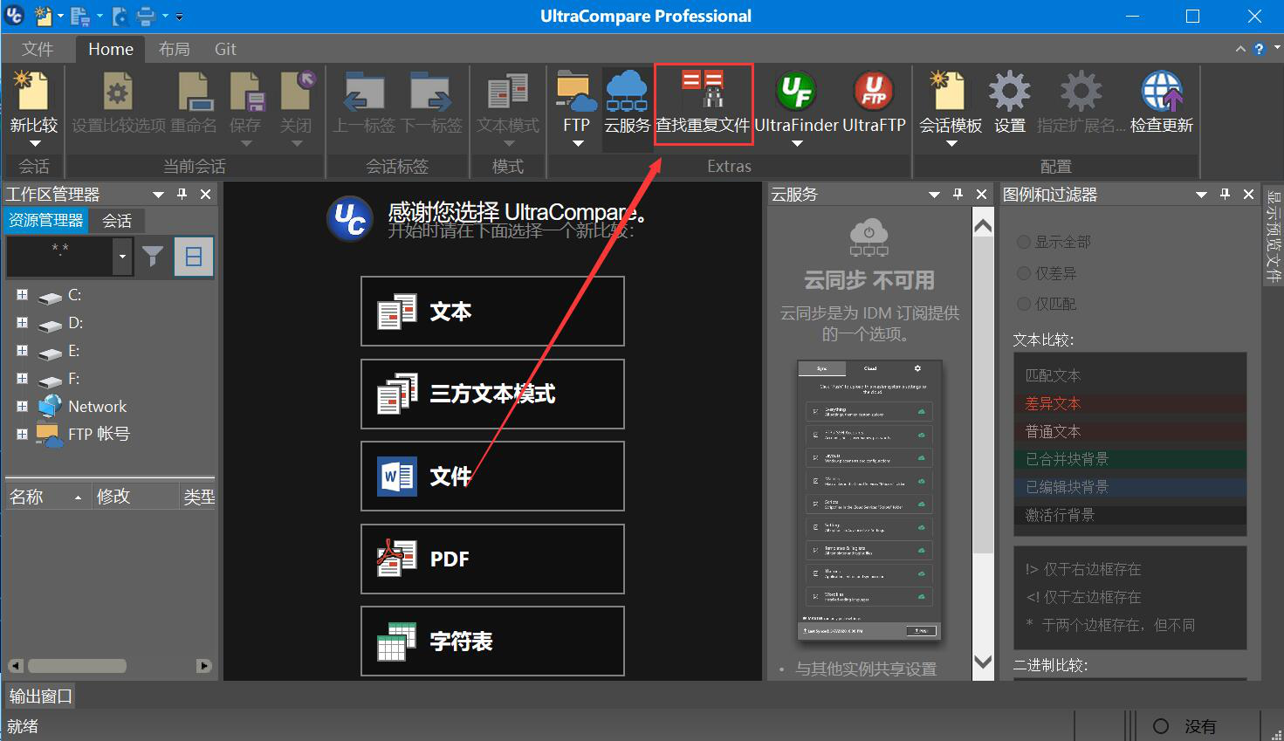Pin the 工作区管理器 panel

182,194
